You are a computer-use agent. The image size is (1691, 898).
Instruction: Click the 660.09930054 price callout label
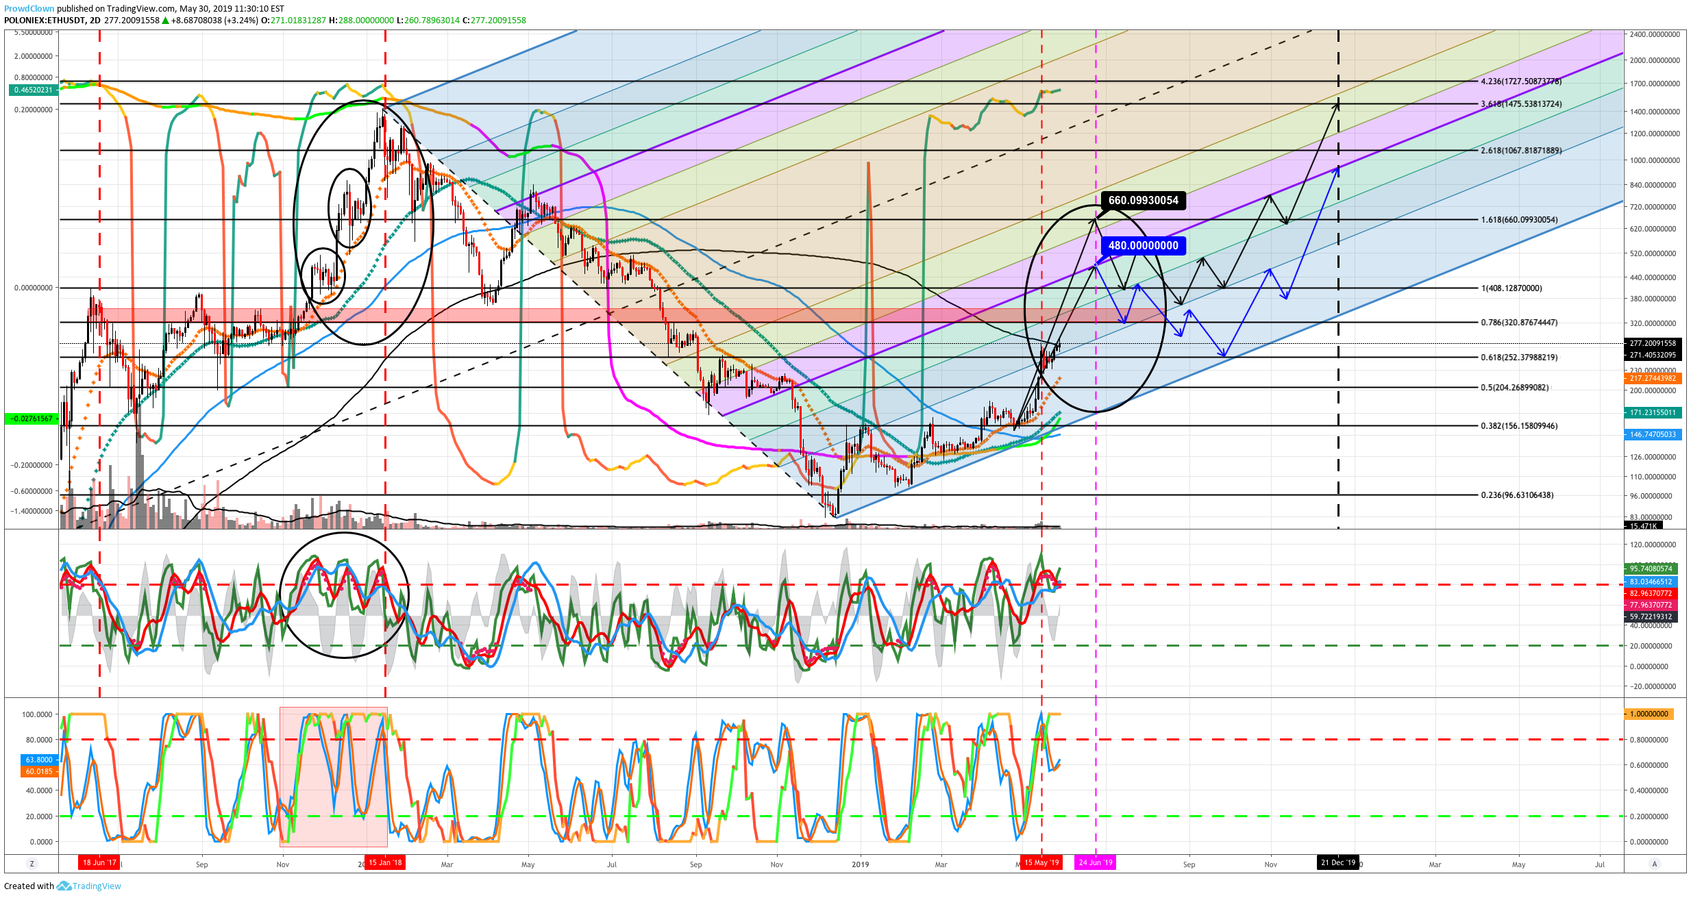[x=1144, y=201]
